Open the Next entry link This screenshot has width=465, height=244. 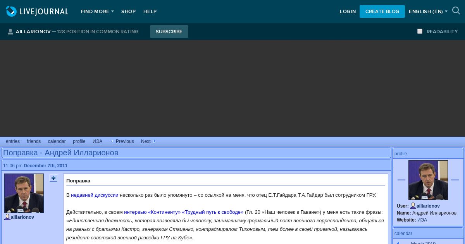click(146, 141)
